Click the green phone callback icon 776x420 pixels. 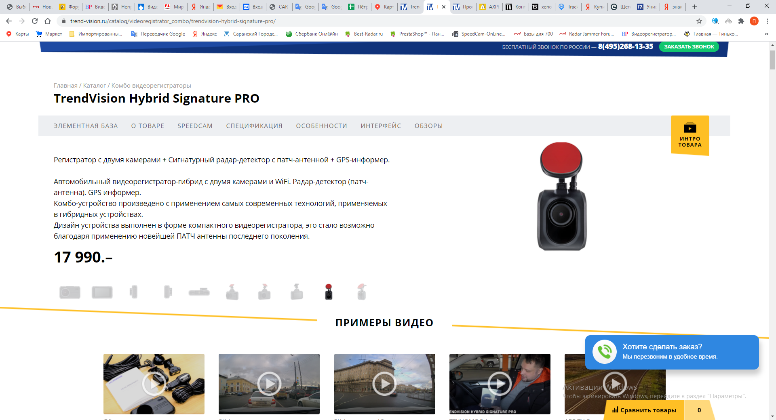point(605,352)
